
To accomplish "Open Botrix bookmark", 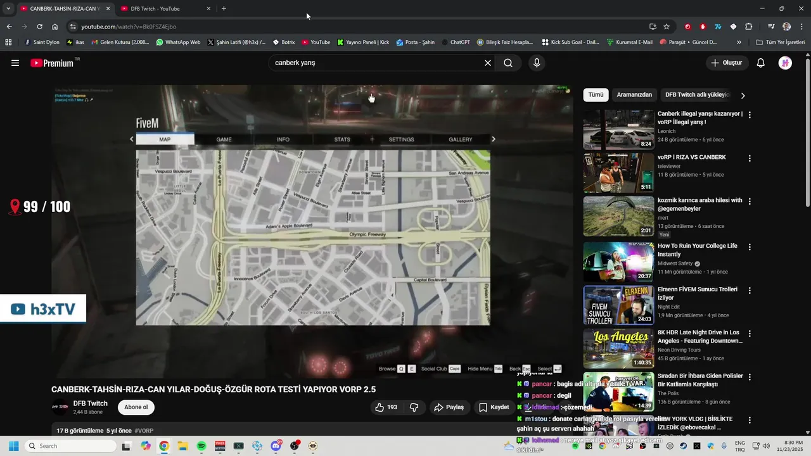I will pos(283,42).
